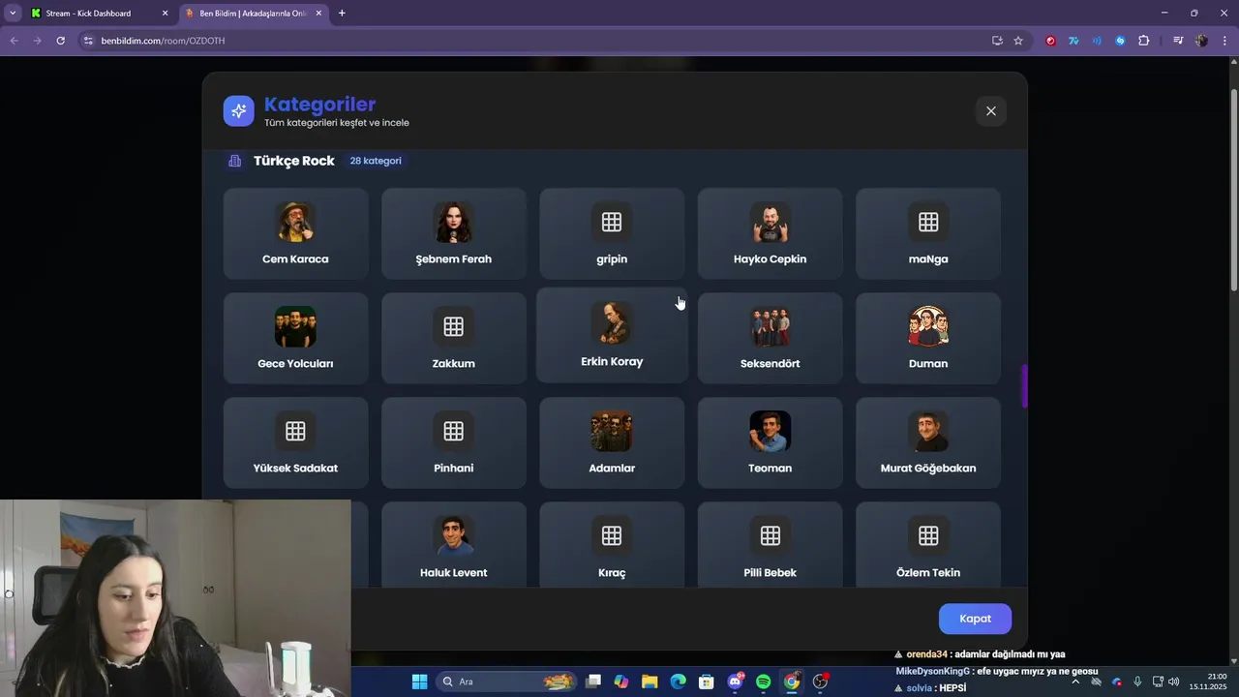Click the Türkçe Rock section icon
This screenshot has width=1239, height=697.
[234, 161]
